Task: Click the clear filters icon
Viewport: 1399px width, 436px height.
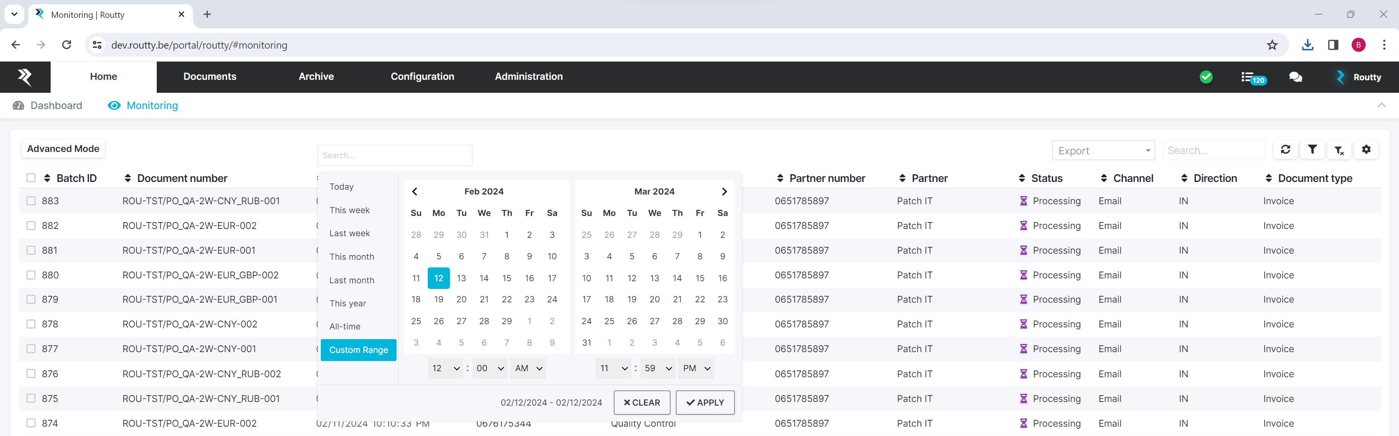Action: (x=1339, y=150)
